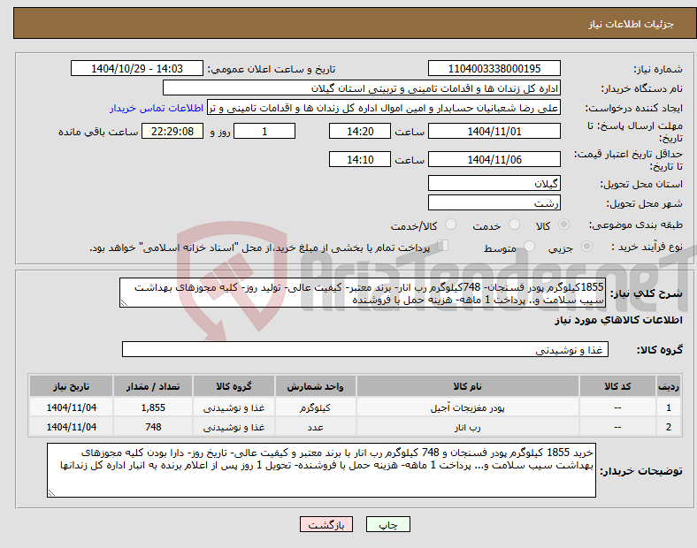Click the remaining time field 22:29:08

(172, 132)
